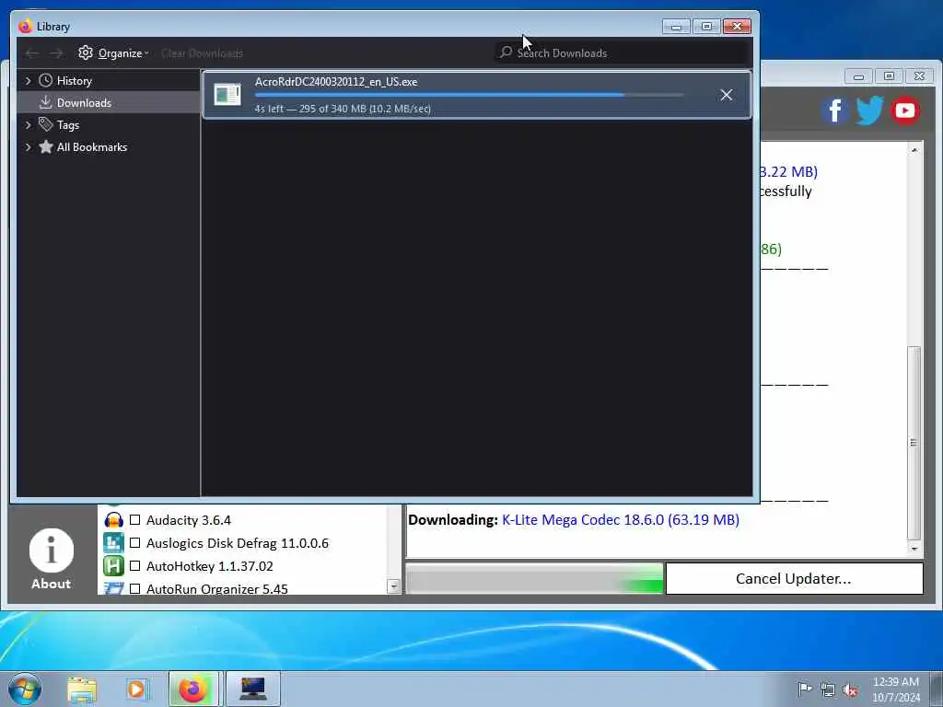
Task: Check the AutoRun Organizer 5.45 checkbox
Action: [134, 588]
